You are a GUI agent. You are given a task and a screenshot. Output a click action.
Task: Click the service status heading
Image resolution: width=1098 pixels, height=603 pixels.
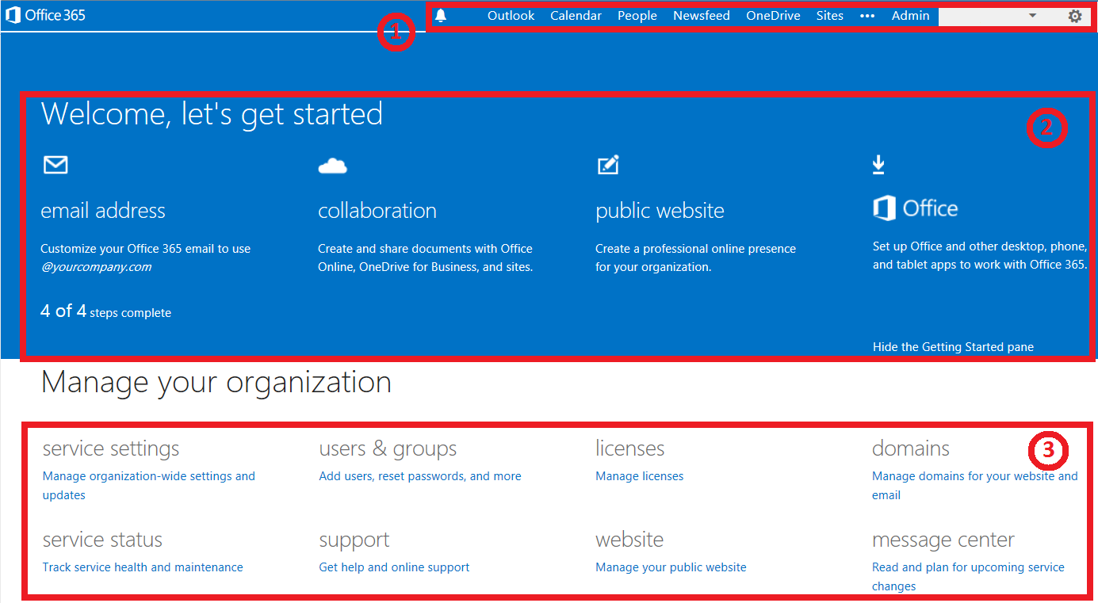coord(102,540)
